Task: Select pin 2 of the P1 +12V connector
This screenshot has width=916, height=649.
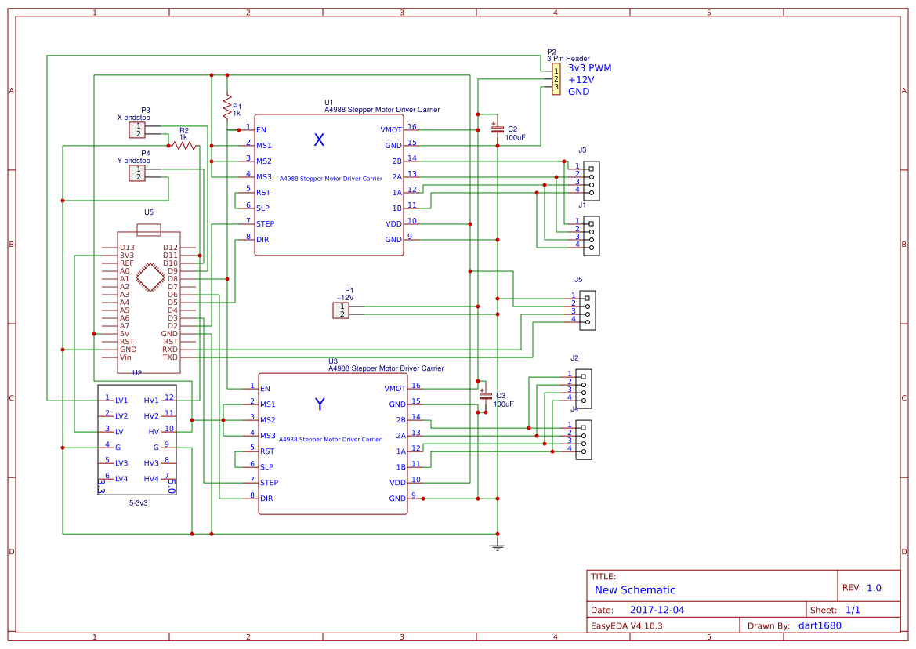Action: click(x=341, y=314)
